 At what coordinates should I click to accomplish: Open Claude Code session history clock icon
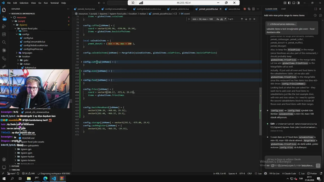click(x=315, y=15)
